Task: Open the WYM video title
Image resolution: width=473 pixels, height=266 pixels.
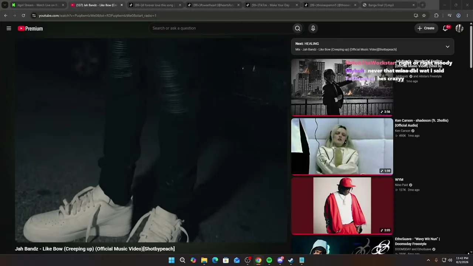Action: click(x=399, y=180)
